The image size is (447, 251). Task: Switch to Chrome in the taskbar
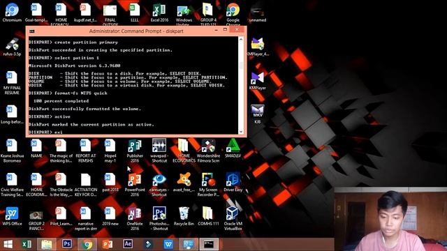point(87,244)
